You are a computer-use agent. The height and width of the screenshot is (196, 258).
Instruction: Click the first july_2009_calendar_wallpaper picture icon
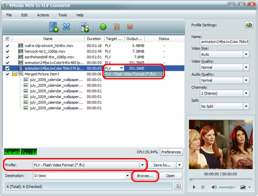(26, 79)
